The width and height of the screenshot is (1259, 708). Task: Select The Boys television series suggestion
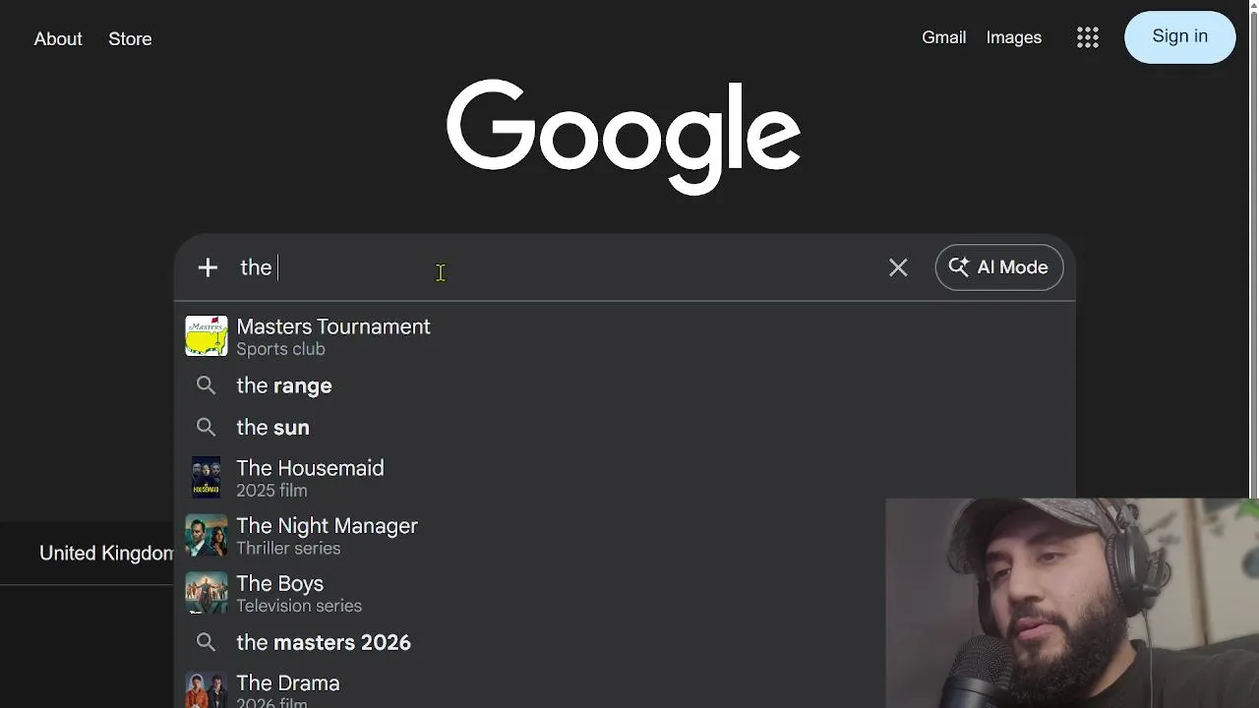pyautogui.click(x=299, y=594)
